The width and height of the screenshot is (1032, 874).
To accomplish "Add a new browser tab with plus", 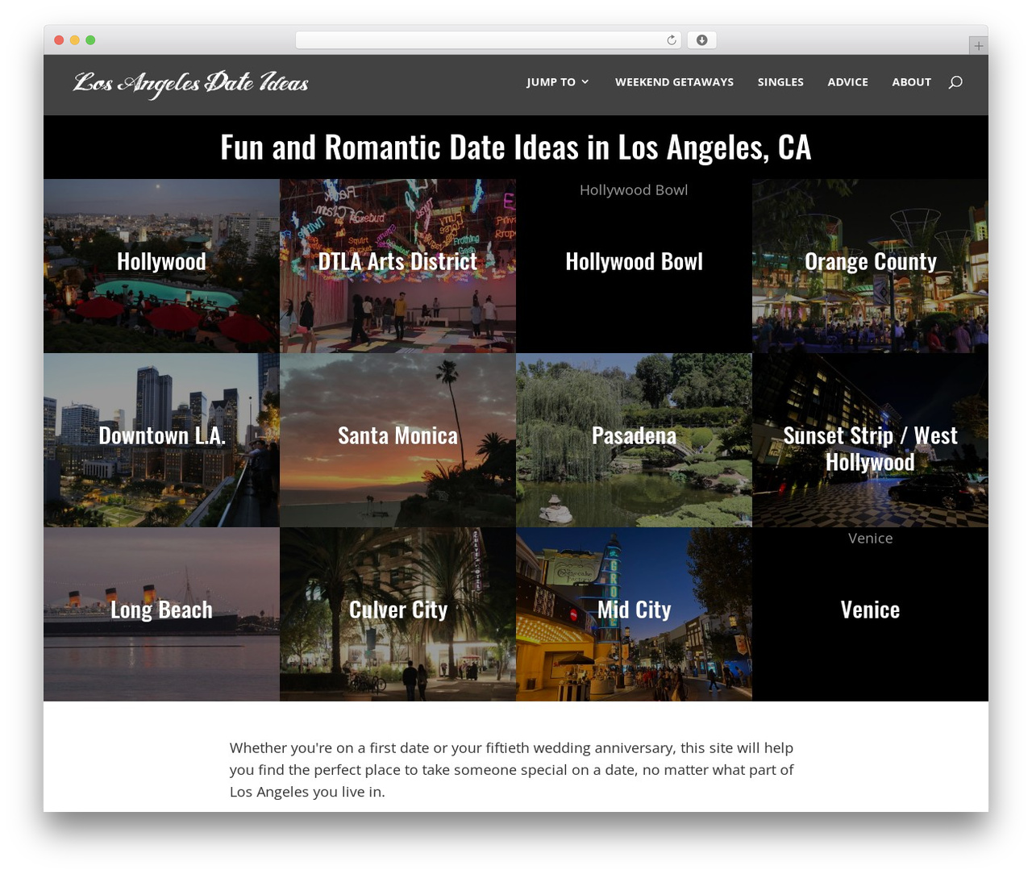I will [978, 46].
